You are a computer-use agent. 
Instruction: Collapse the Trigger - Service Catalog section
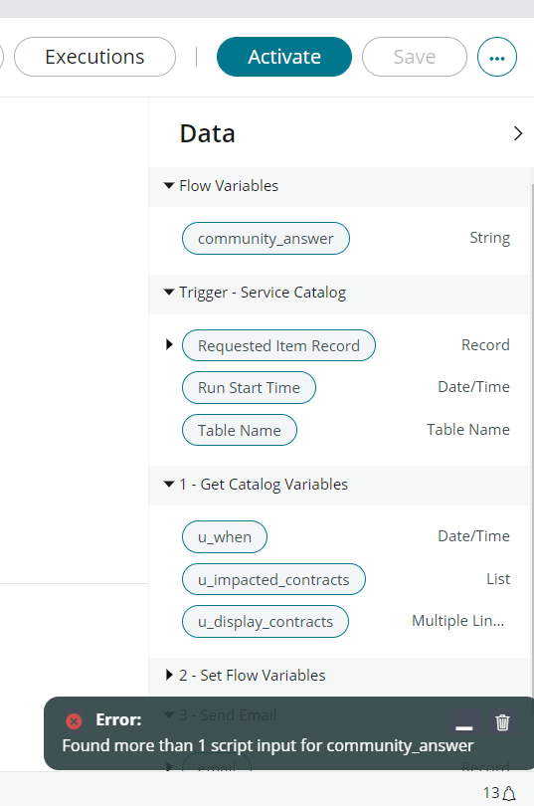169,292
